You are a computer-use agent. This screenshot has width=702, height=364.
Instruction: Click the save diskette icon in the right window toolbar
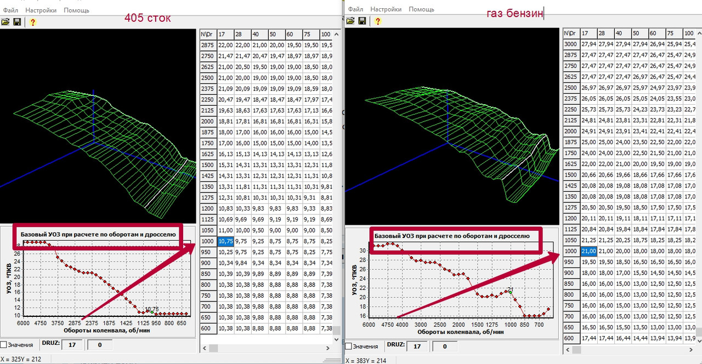(x=363, y=21)
